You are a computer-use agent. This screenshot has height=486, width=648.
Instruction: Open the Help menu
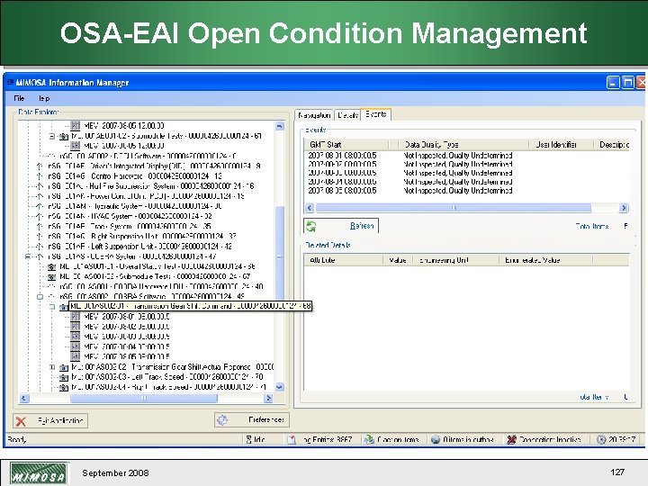click(x=44, y=98)
